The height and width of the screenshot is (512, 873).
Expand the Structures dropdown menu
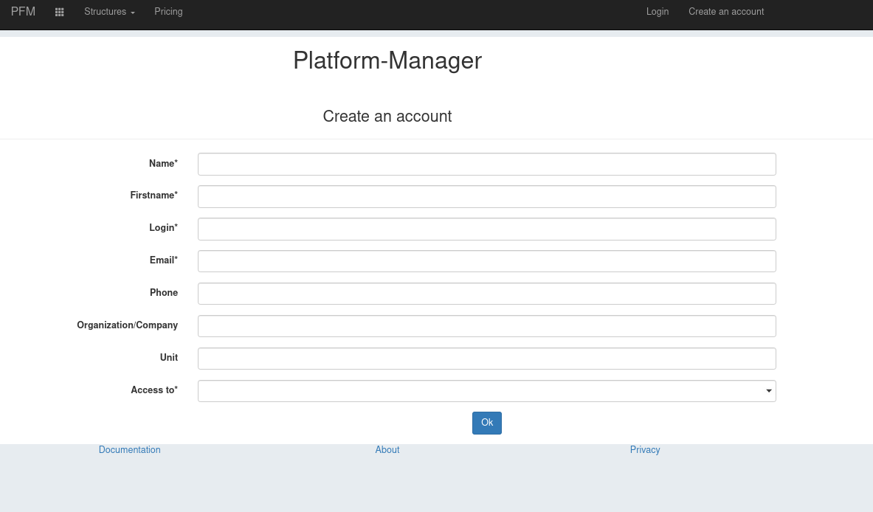[110, 12]
